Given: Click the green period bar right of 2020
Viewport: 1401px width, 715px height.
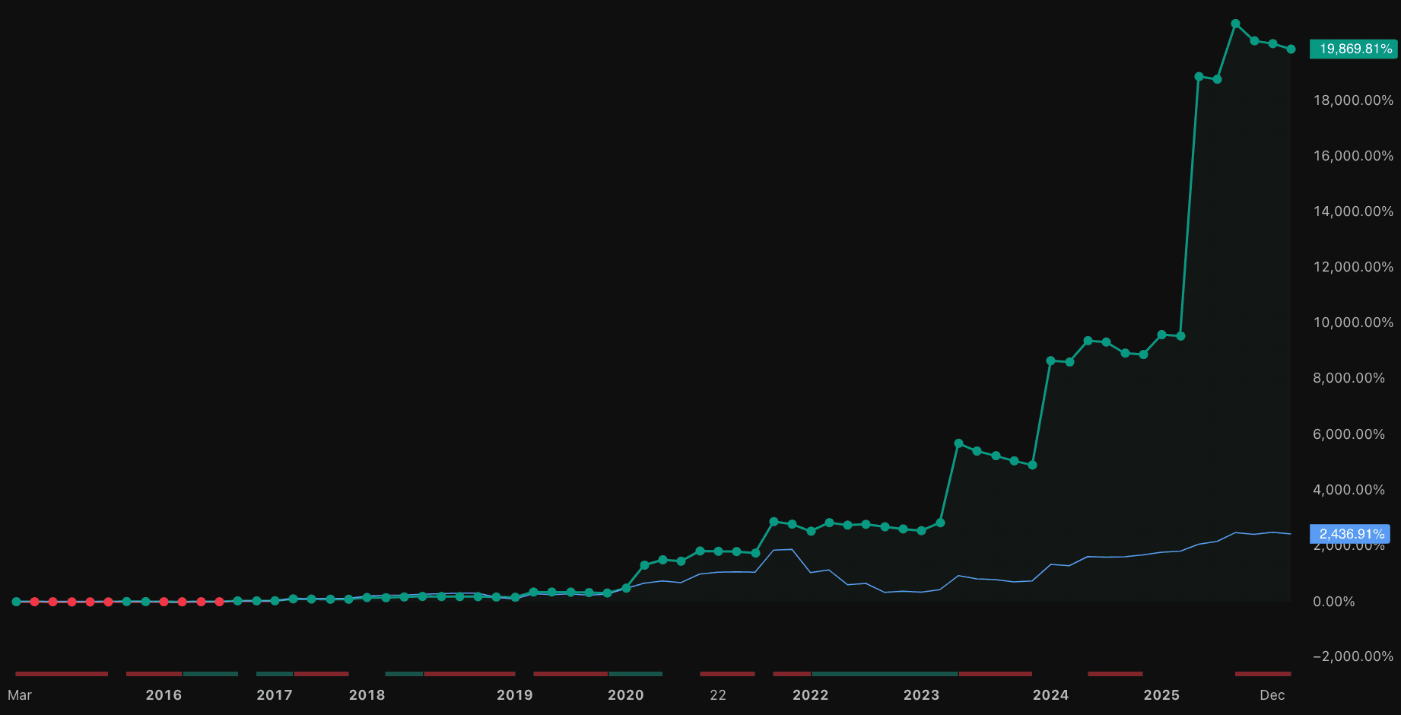Looking at the screenshot, I should tap(637, 674).
